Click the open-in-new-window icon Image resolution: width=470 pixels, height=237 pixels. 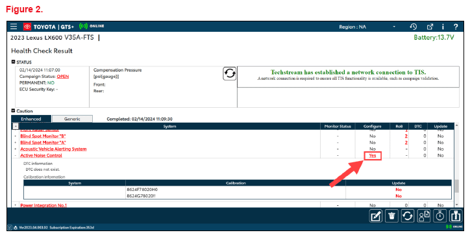click(430, 27)
